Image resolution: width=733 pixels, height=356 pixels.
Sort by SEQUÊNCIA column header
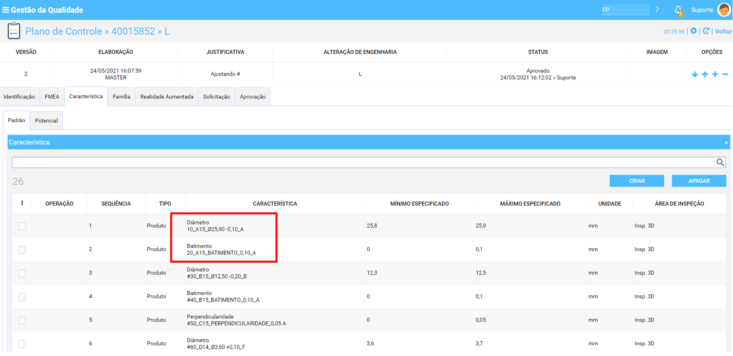[x=116, y=204]
